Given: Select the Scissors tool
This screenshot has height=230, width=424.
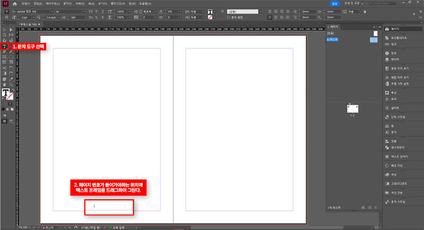Looking at the screenshot, I should coord(5,68).
